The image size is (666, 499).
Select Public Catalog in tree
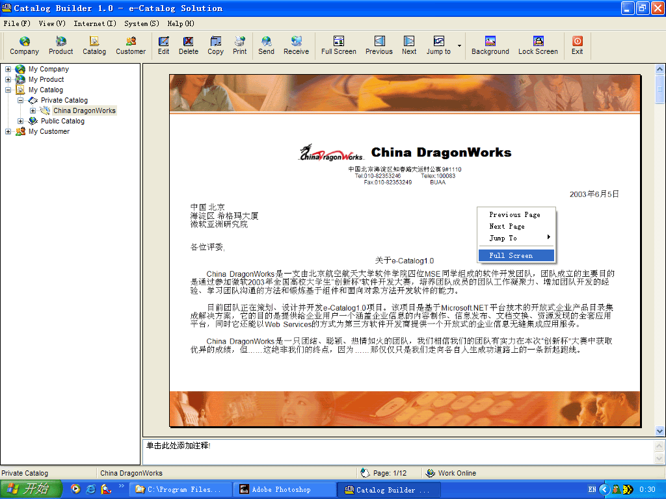(x=62, y=121)
